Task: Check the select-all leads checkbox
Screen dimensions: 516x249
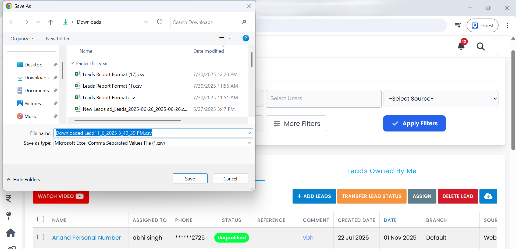Action: [x=41, y=219]
